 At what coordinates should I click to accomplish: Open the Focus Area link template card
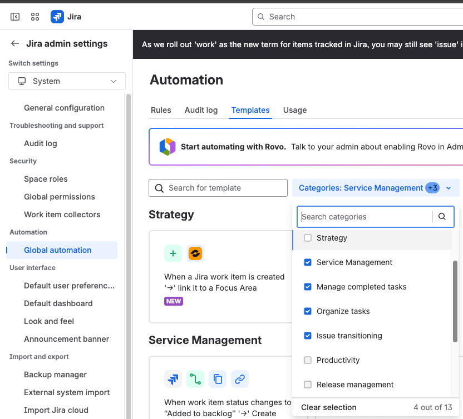coord(220,277)
